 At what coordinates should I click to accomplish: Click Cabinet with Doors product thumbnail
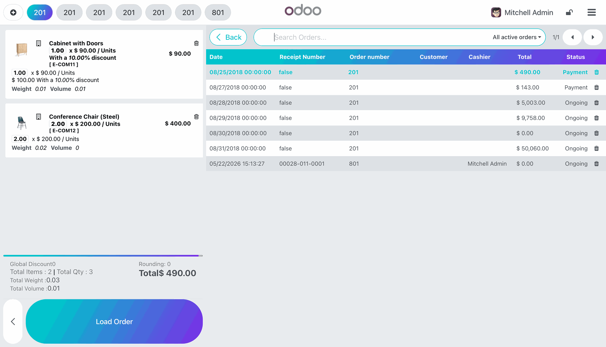21,50
